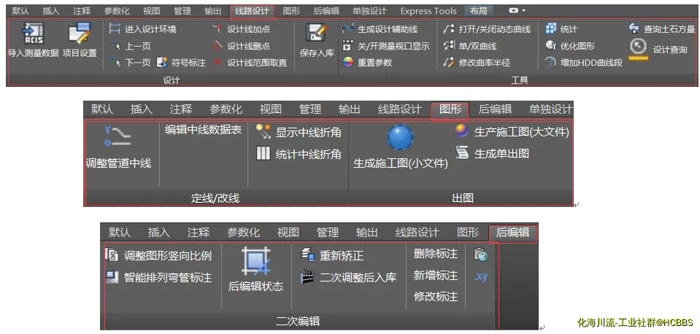This screenshot has height=334, width=700.
Task: Click the .xy coordinate icon
Action: click(x=481, y=276)
